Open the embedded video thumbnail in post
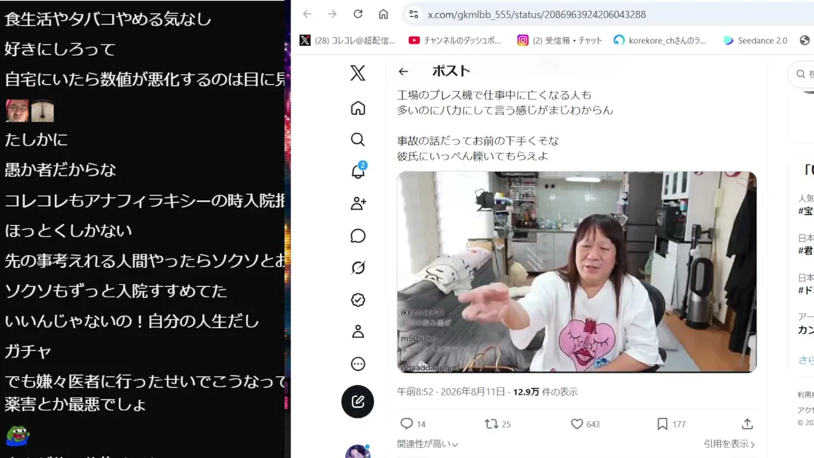Viewport: 814px width, 458px height. pos(577,272)
